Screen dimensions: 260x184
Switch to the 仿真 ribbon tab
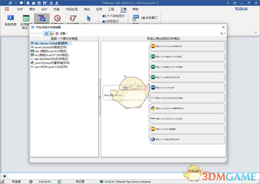[56, 9]
